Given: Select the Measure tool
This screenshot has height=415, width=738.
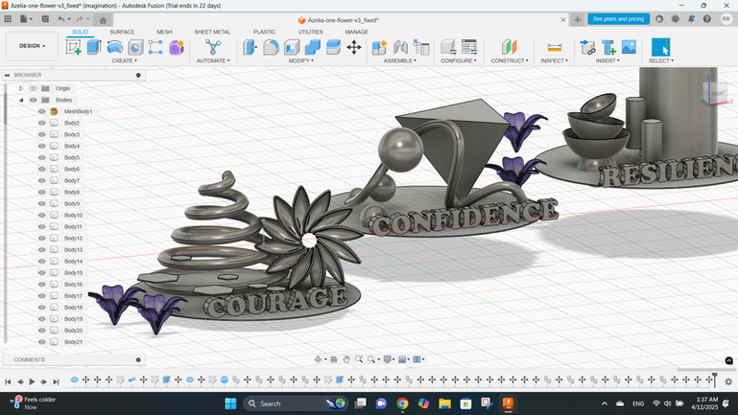Looking at the screenshot, I should 555,47.
